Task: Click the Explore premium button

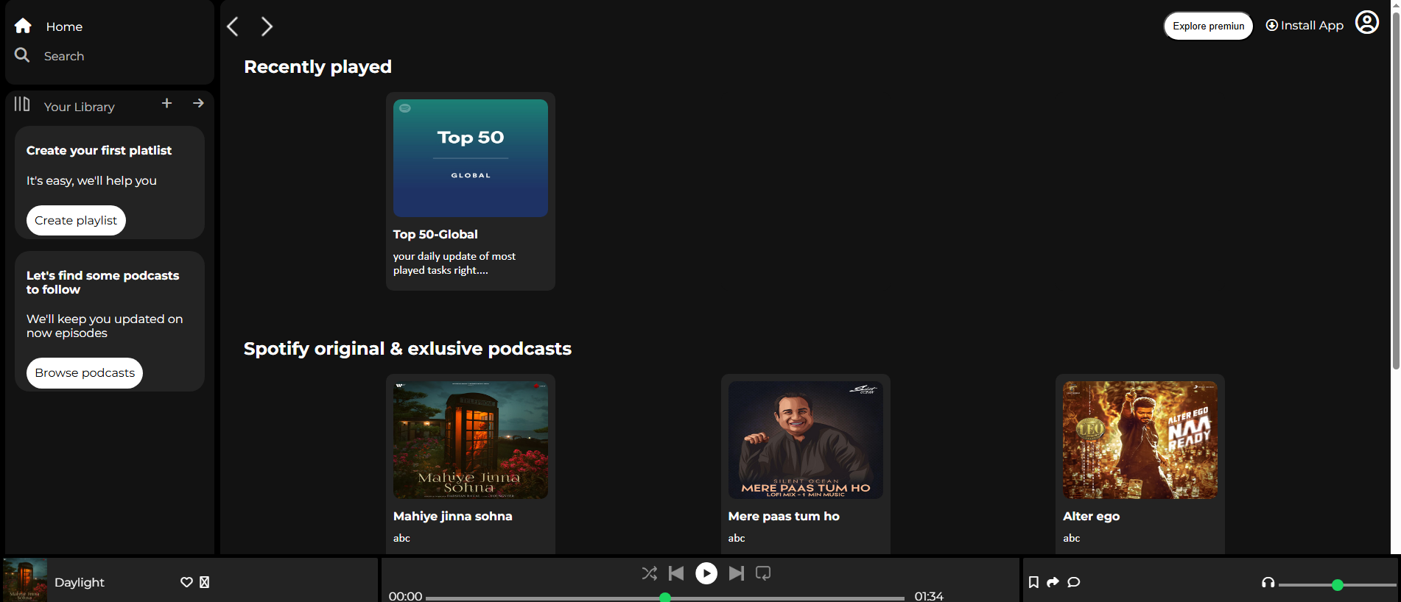Action: pos(1208,26)
